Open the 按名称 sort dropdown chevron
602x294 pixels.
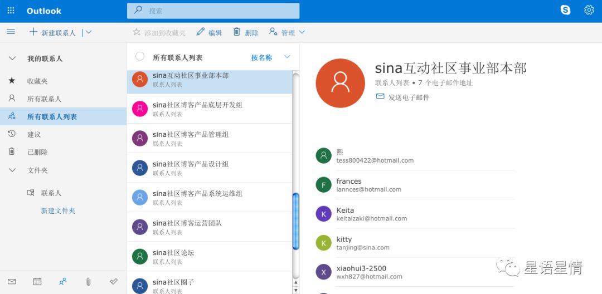(x=287, y=57)
